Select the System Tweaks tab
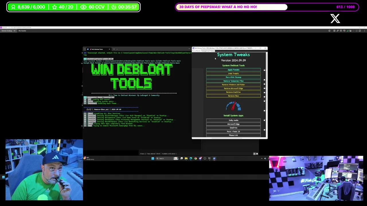Viewport: 367px width, 206px height. click(196, 51)
